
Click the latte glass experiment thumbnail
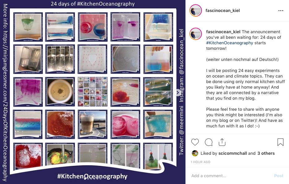[92, 124]
